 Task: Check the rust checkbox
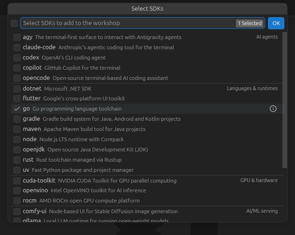(x=17, y=160)
